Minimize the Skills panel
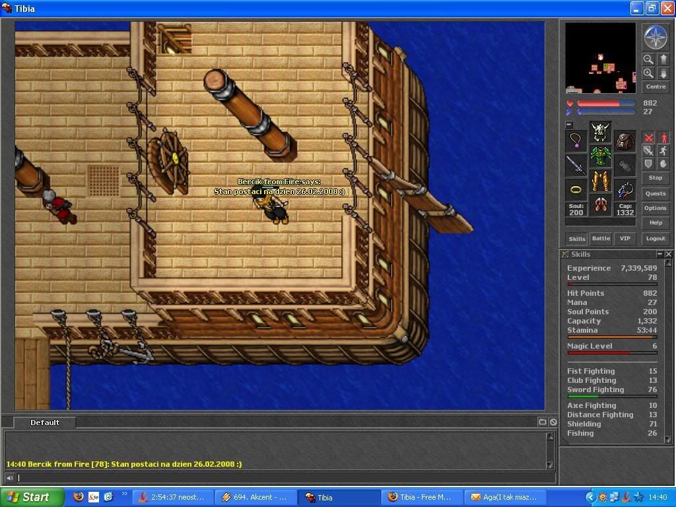 click(659, 254)
